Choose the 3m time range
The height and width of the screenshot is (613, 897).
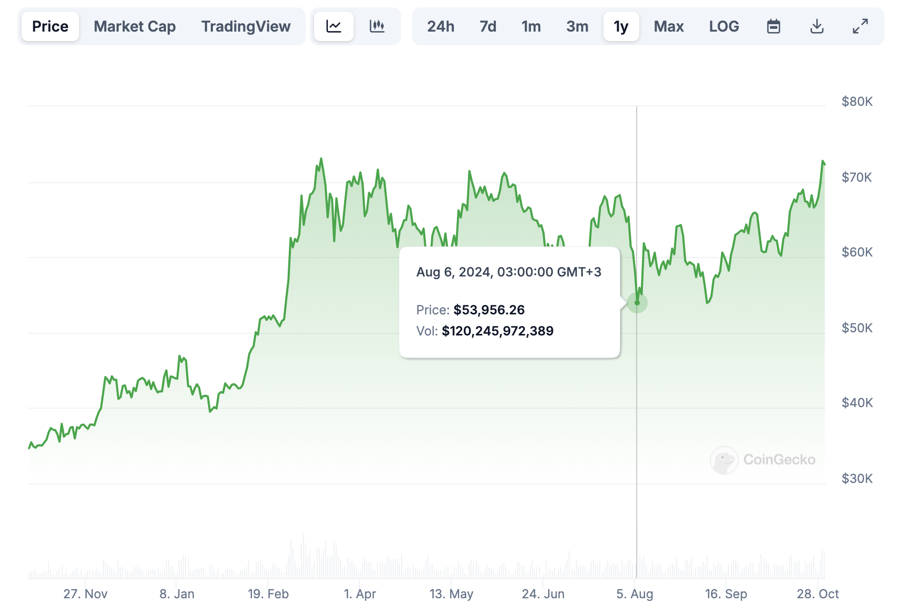[577, 26]
